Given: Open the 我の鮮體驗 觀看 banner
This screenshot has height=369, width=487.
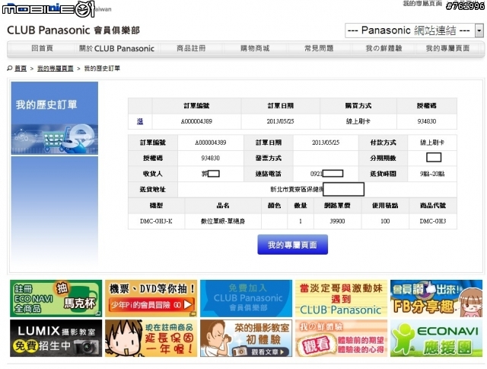Looking at the screenshot, I should coord(342,339).
